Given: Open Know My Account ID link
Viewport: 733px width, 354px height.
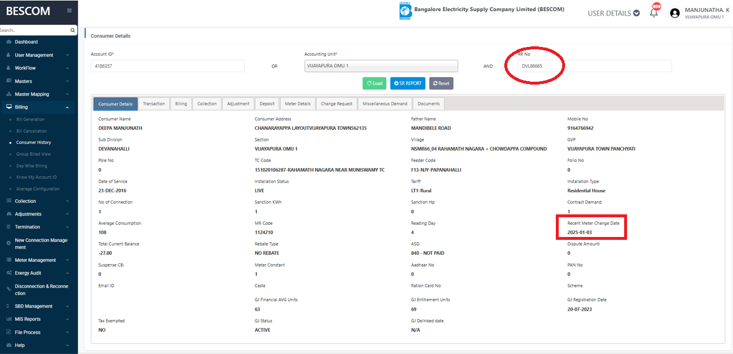Looking at the screenshot, I should click(x=37, y=177).
